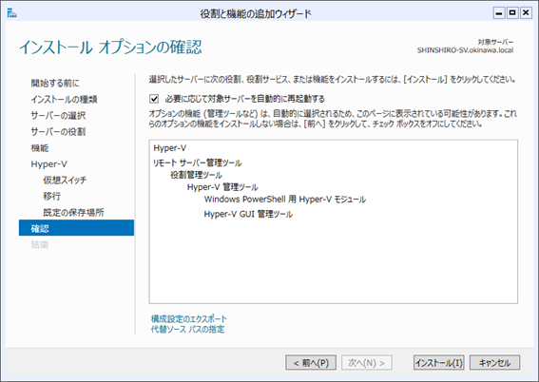Click the インストール(I) button

(x=438, y=362)
